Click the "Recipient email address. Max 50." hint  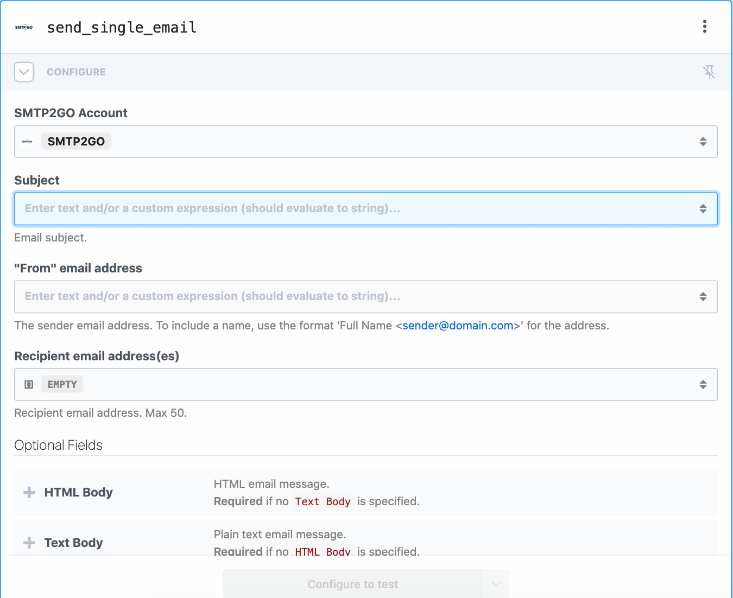point(100,413)
